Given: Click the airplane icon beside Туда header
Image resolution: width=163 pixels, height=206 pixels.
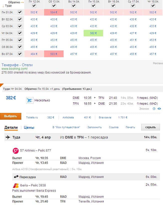Looking at the screenshot, I should click(8, 137).
